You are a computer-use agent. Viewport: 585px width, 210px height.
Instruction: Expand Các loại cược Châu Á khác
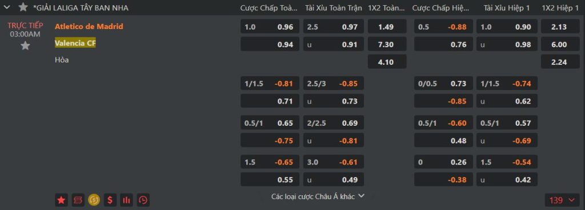click(x=318, y=196)
